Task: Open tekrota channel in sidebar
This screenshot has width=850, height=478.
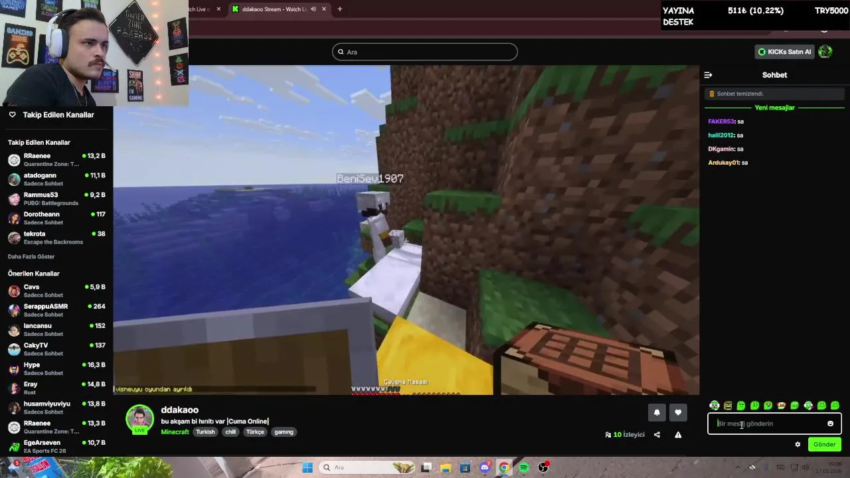Action: 56,238
